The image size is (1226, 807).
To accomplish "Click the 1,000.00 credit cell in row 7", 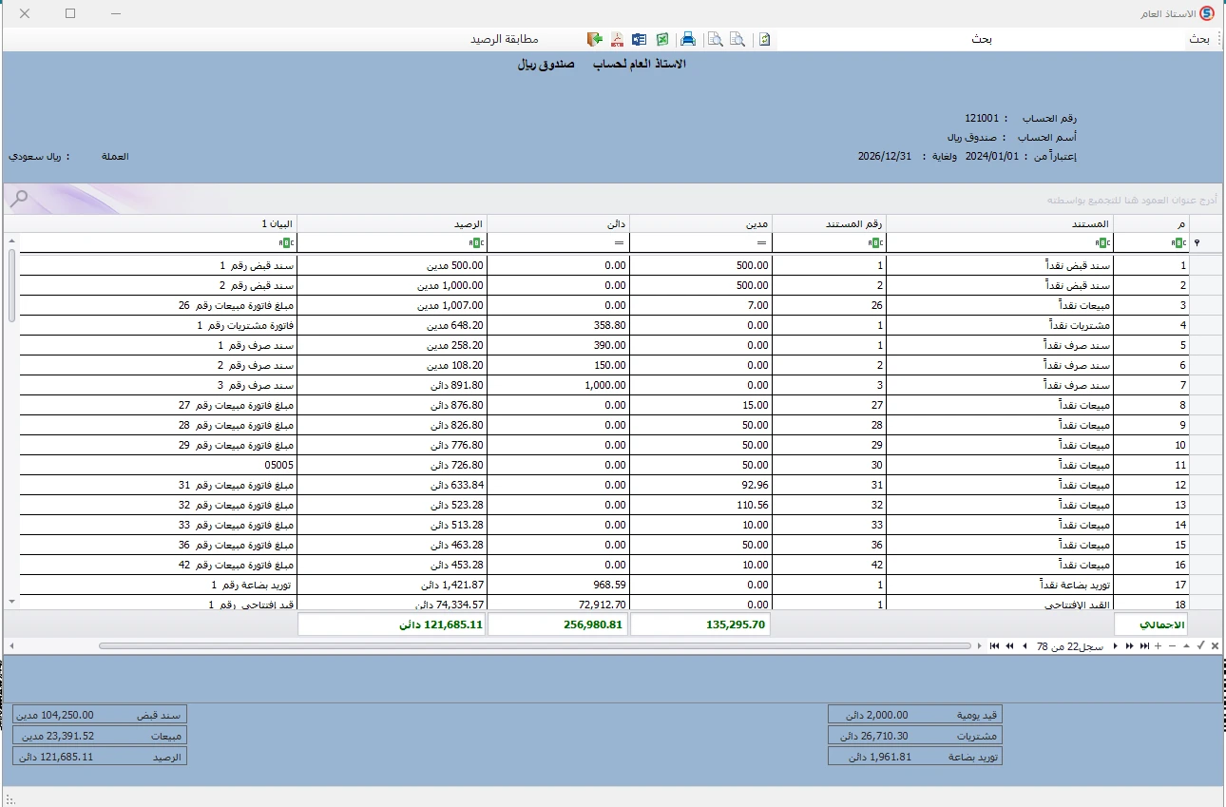I will [559, 385].
